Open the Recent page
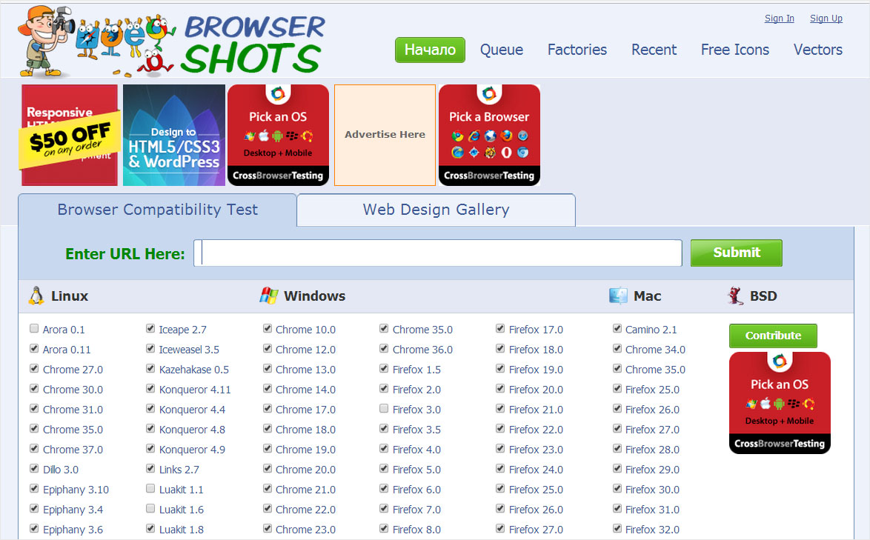 tap(654, 50)
